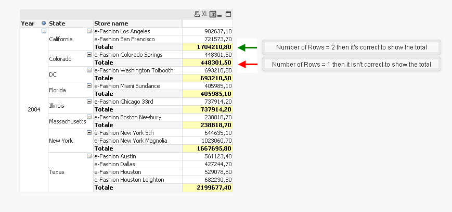Click the blue selection indicator beside Year

44,23
